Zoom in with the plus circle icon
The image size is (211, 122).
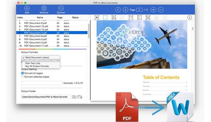(153, 10)
